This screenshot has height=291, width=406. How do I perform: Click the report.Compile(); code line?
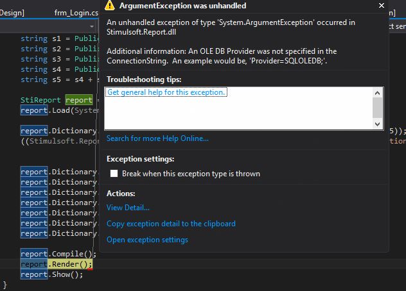(x=58, y=254)
